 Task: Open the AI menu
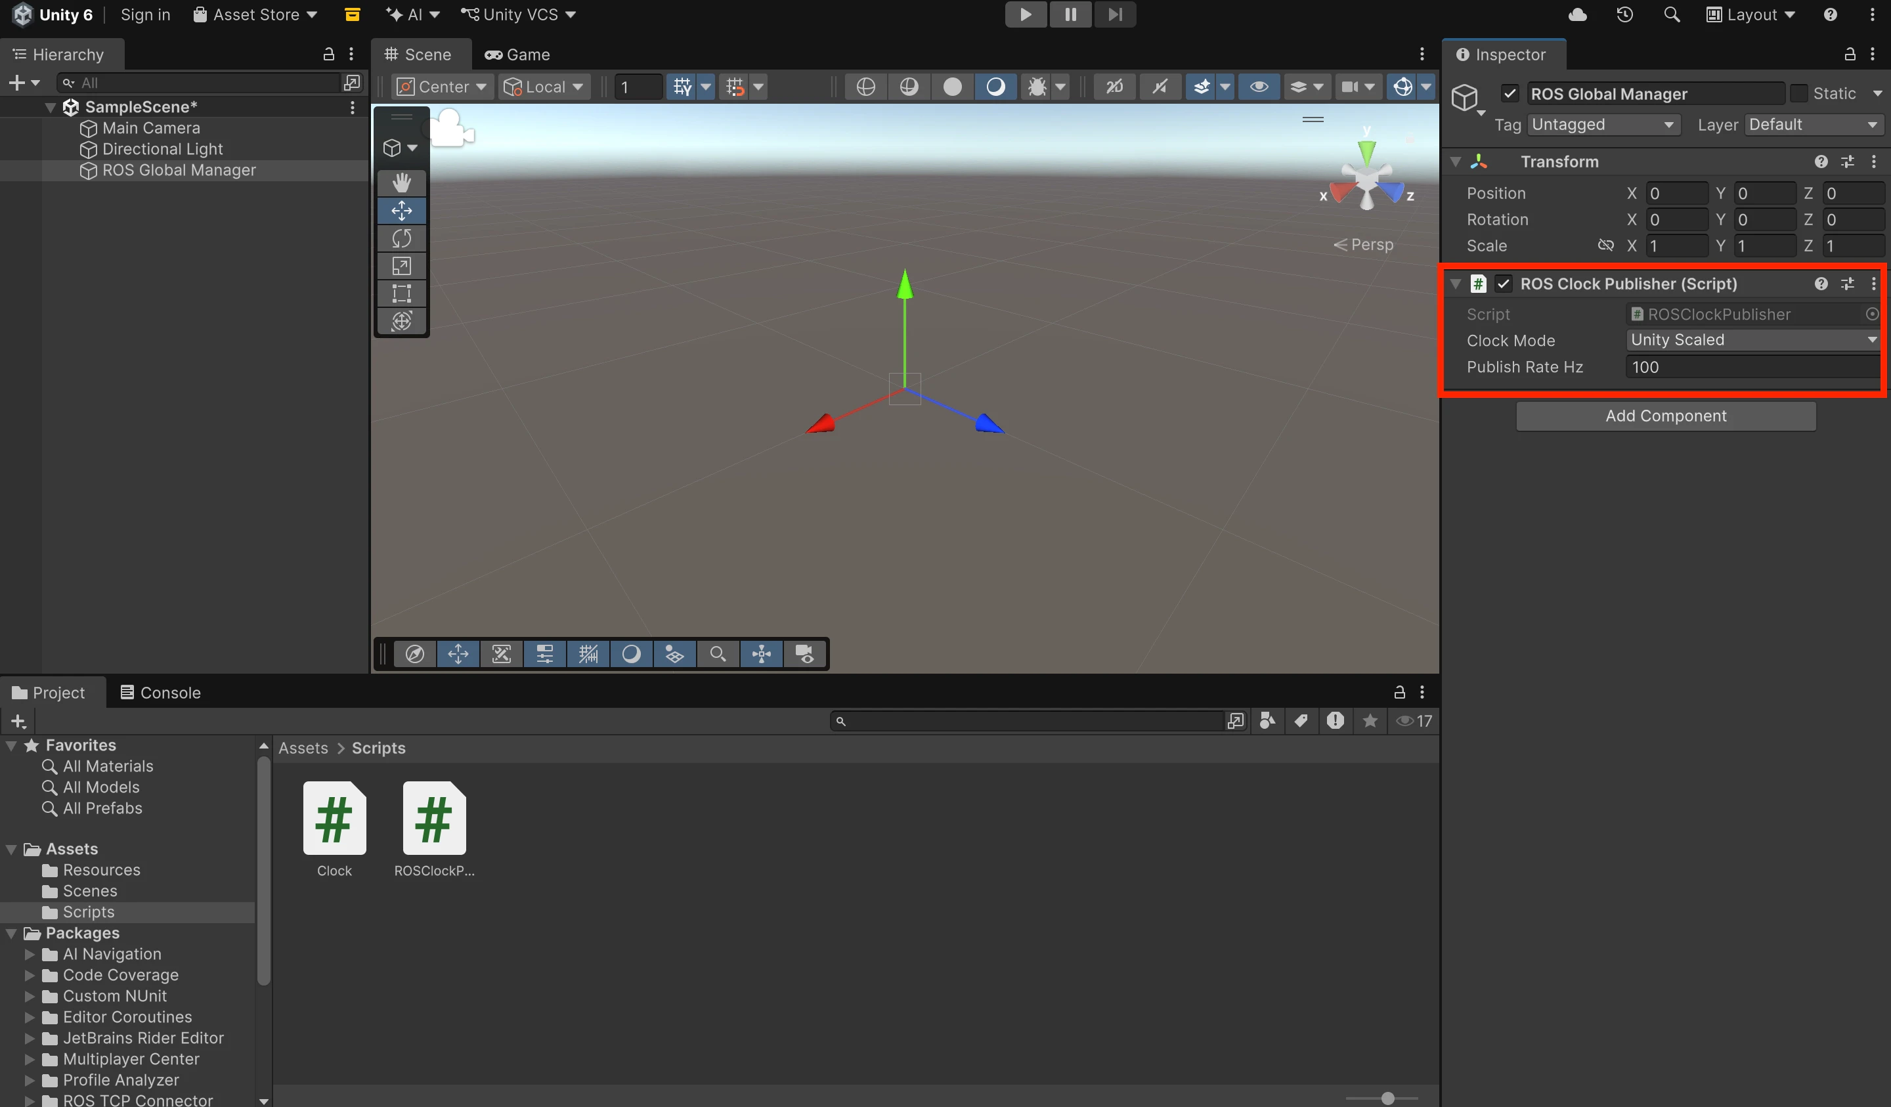pos(412,14)
